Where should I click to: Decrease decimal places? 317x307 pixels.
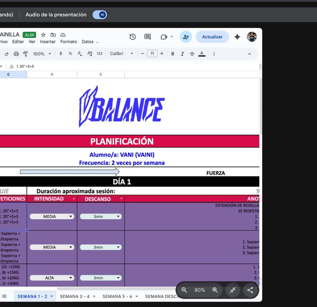pyautogui.click(x=80, y=54)
